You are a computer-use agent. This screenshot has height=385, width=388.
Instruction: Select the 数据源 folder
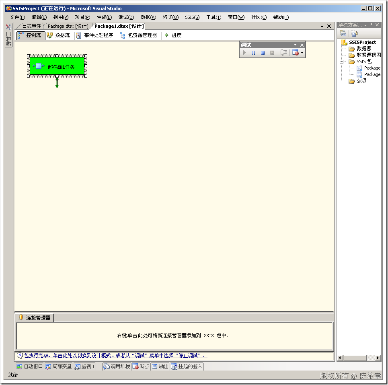point(364,49)
